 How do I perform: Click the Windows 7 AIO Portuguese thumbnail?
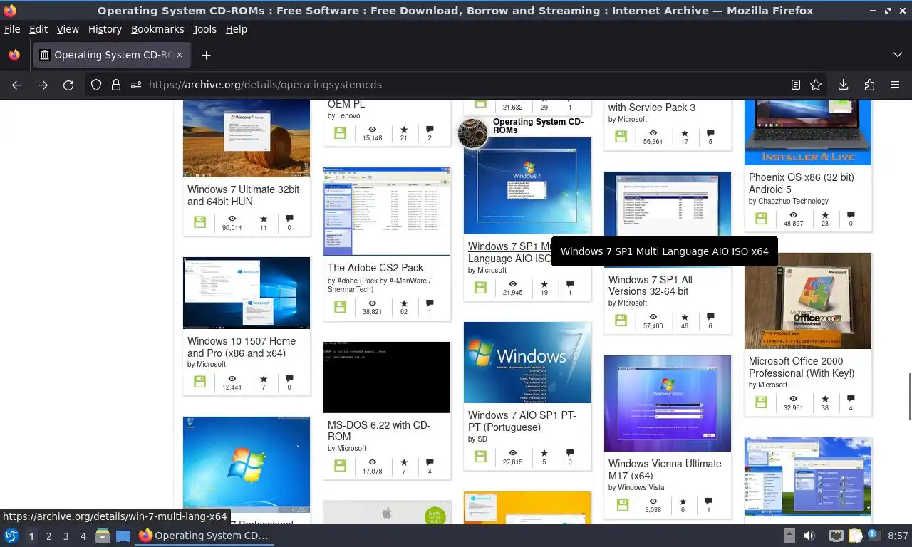527,363
